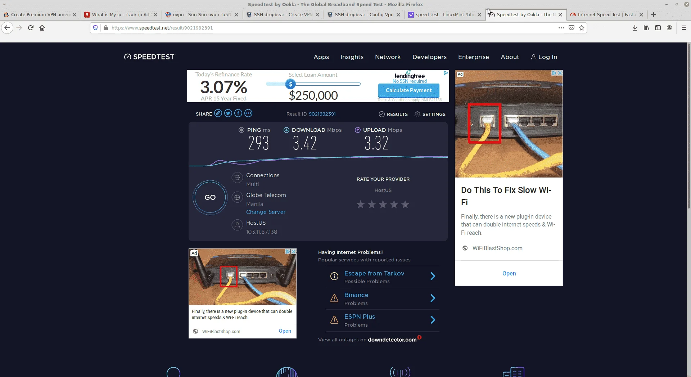Click Change Server link
The image size is (691, 377).
click(266, 212)
